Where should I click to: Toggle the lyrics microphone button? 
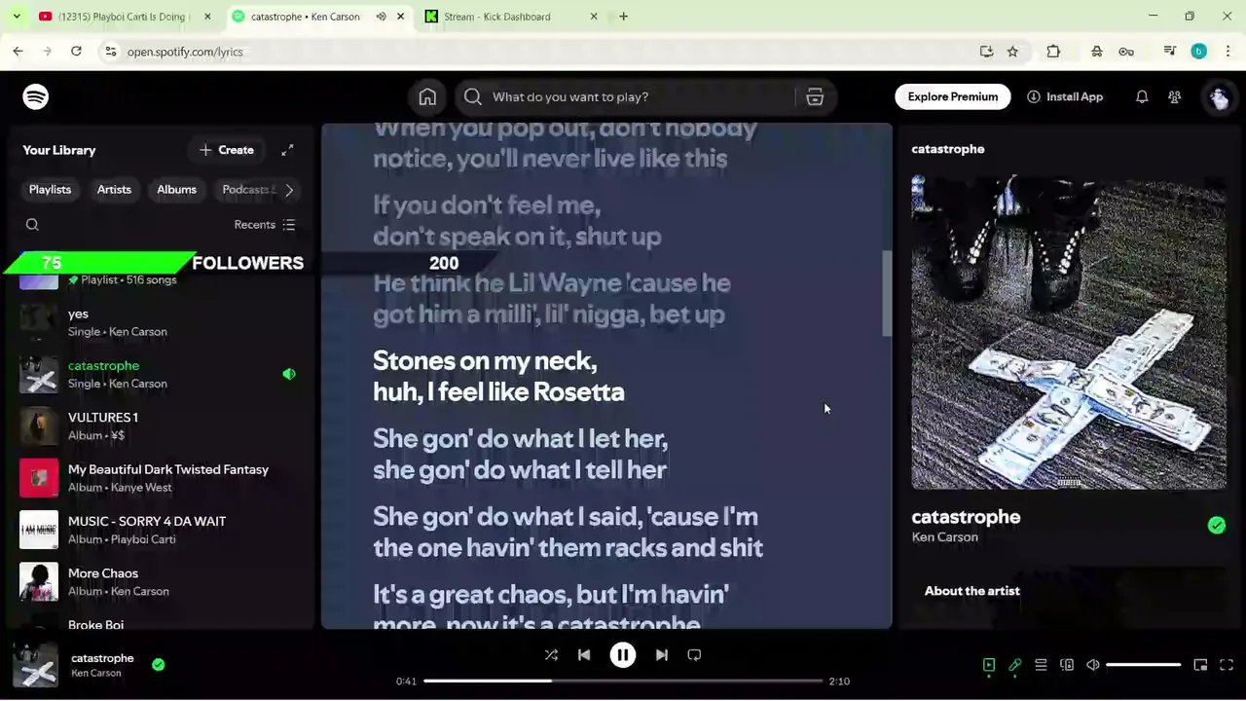1014,665
